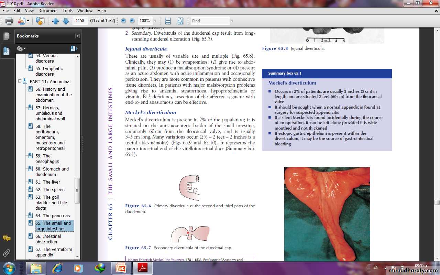Open bookmarks options gear dropdown

21,49
